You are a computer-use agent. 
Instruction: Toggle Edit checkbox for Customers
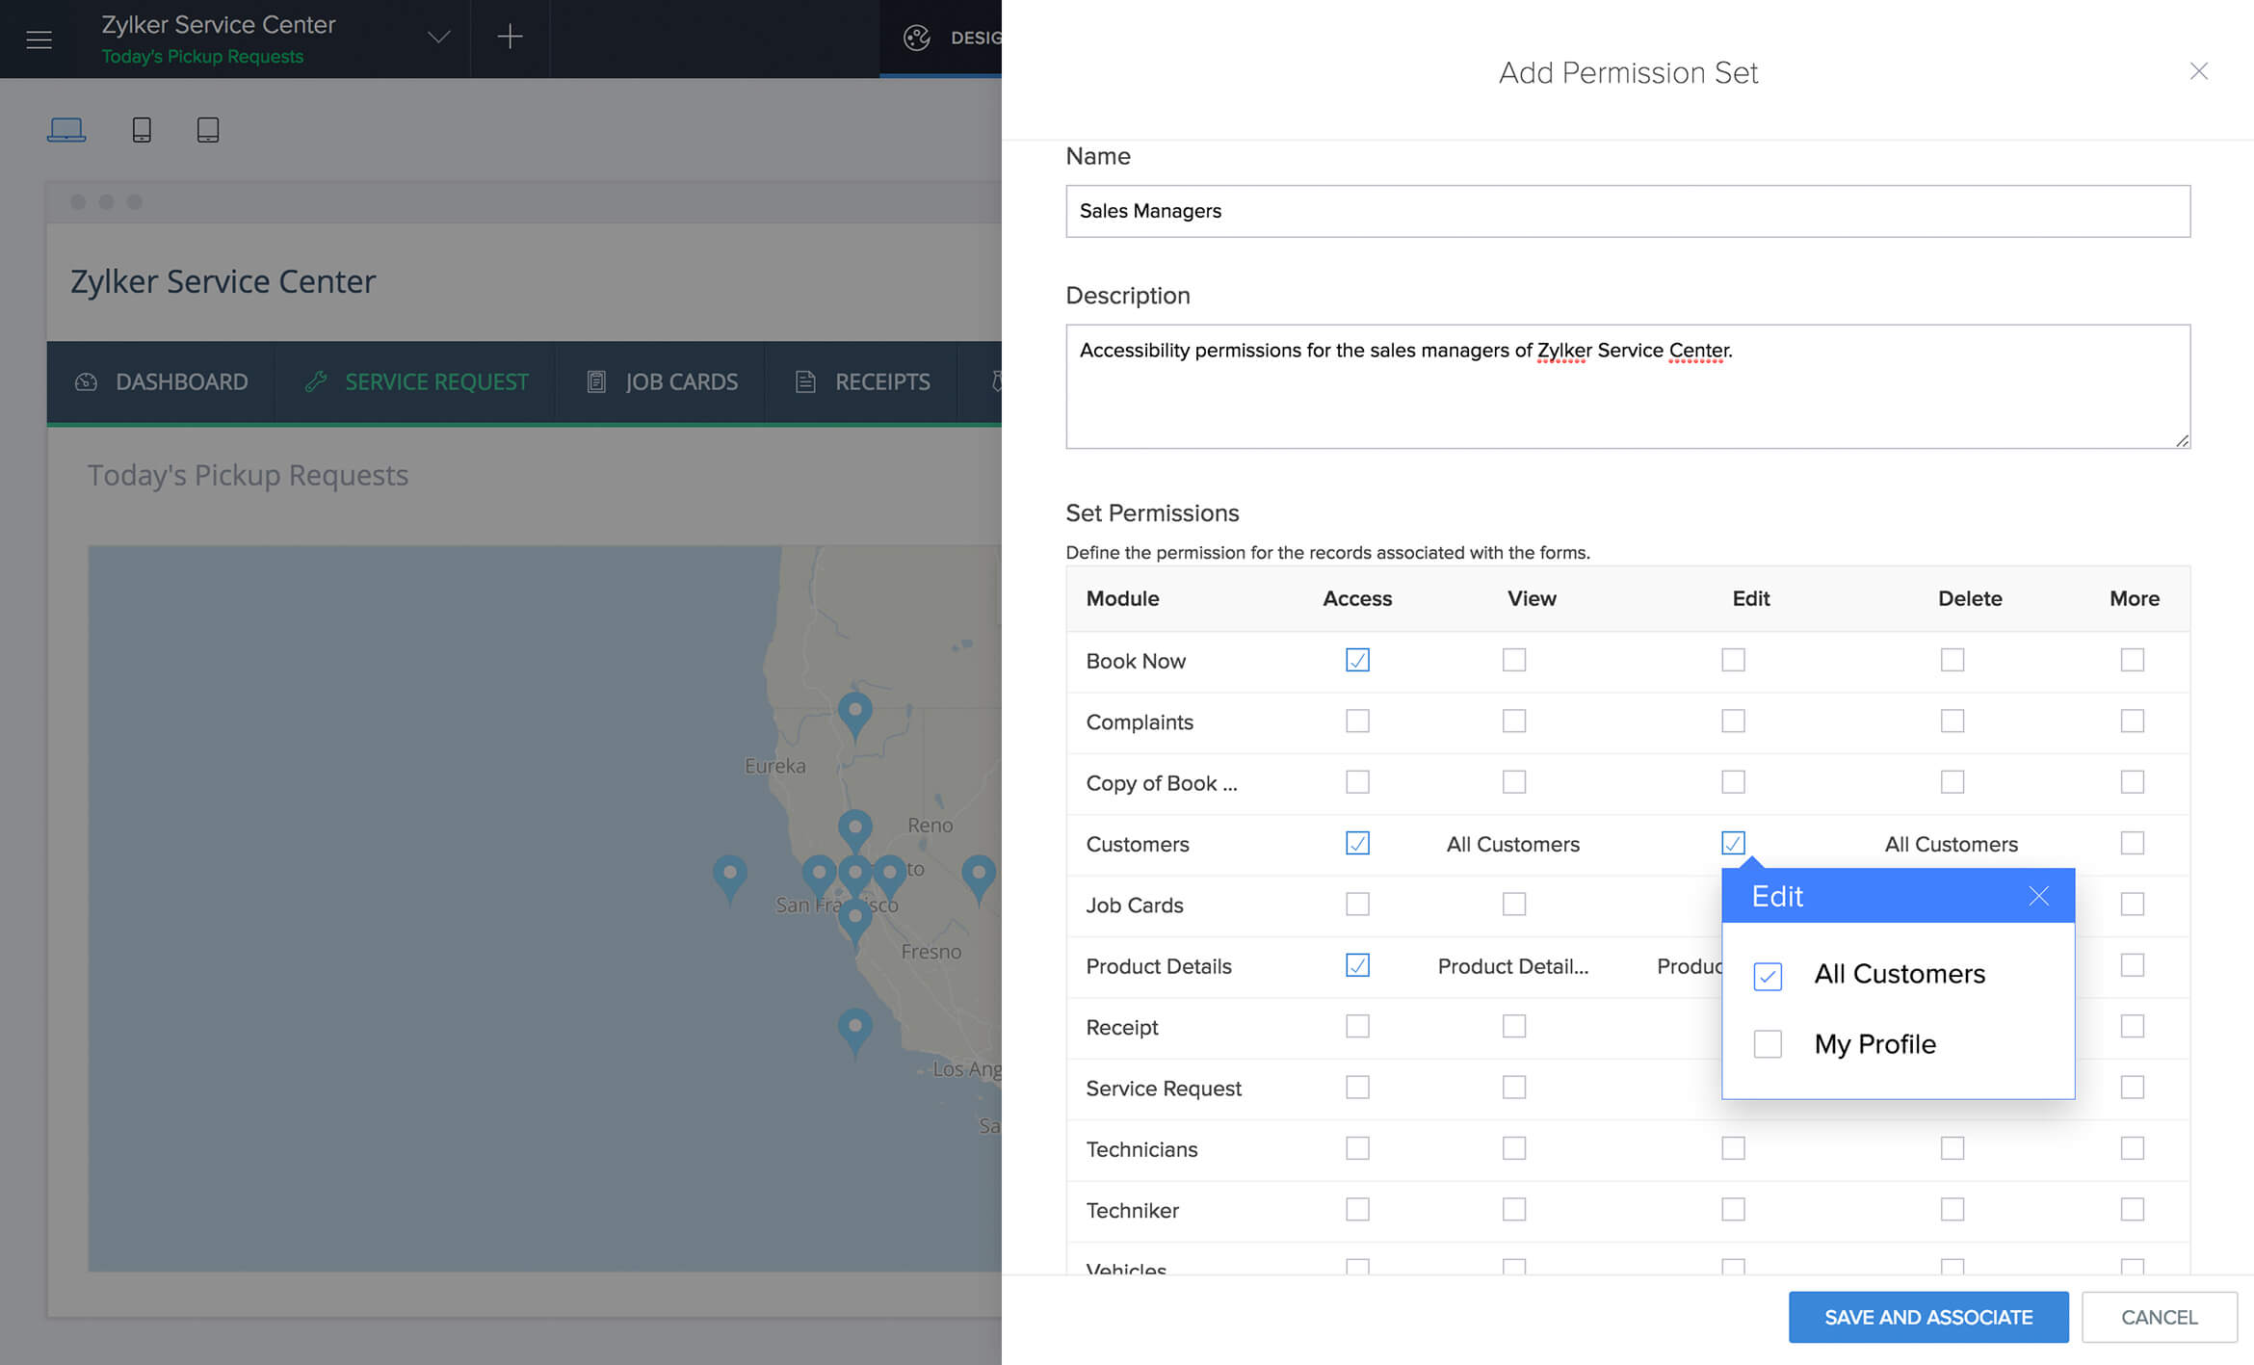coord(1733,843)
